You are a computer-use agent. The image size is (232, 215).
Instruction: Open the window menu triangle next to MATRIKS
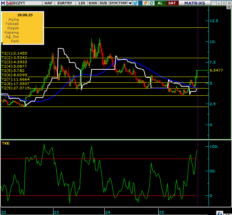[214, 3]
